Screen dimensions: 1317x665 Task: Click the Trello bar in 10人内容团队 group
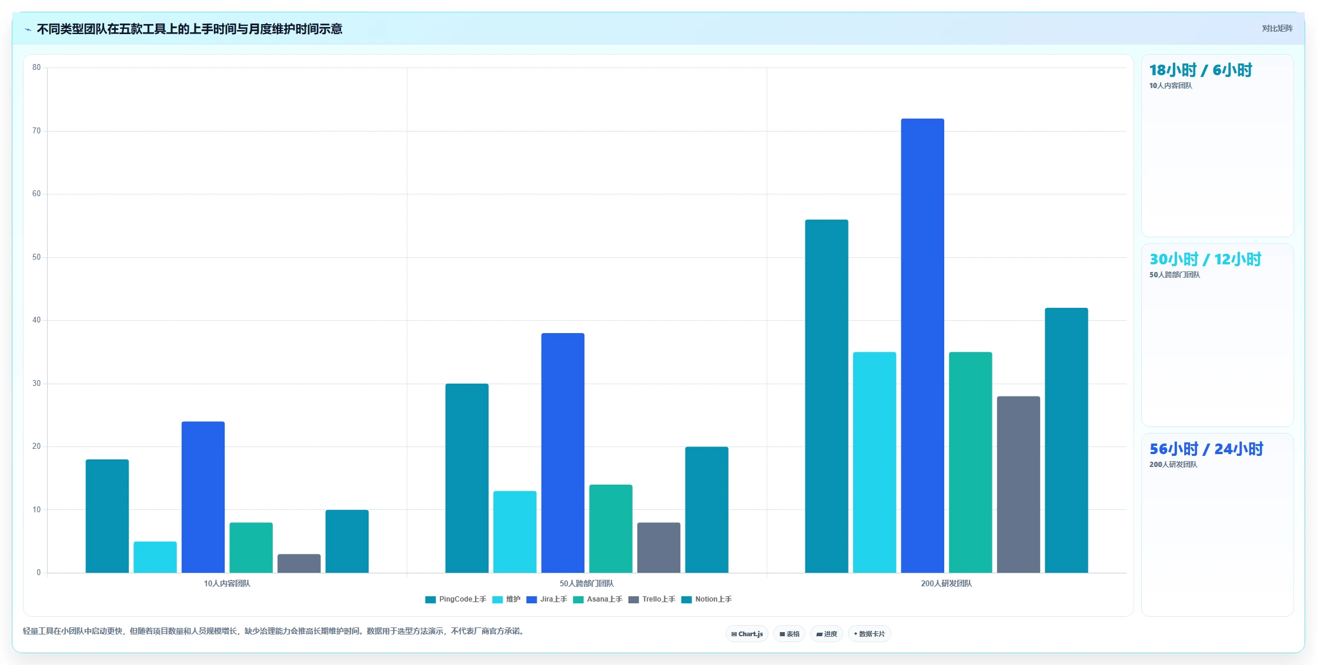299,563
